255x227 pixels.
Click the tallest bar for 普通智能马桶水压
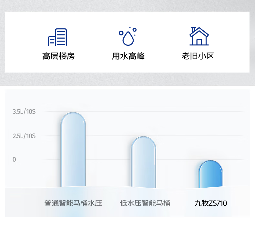click(73, 152)
